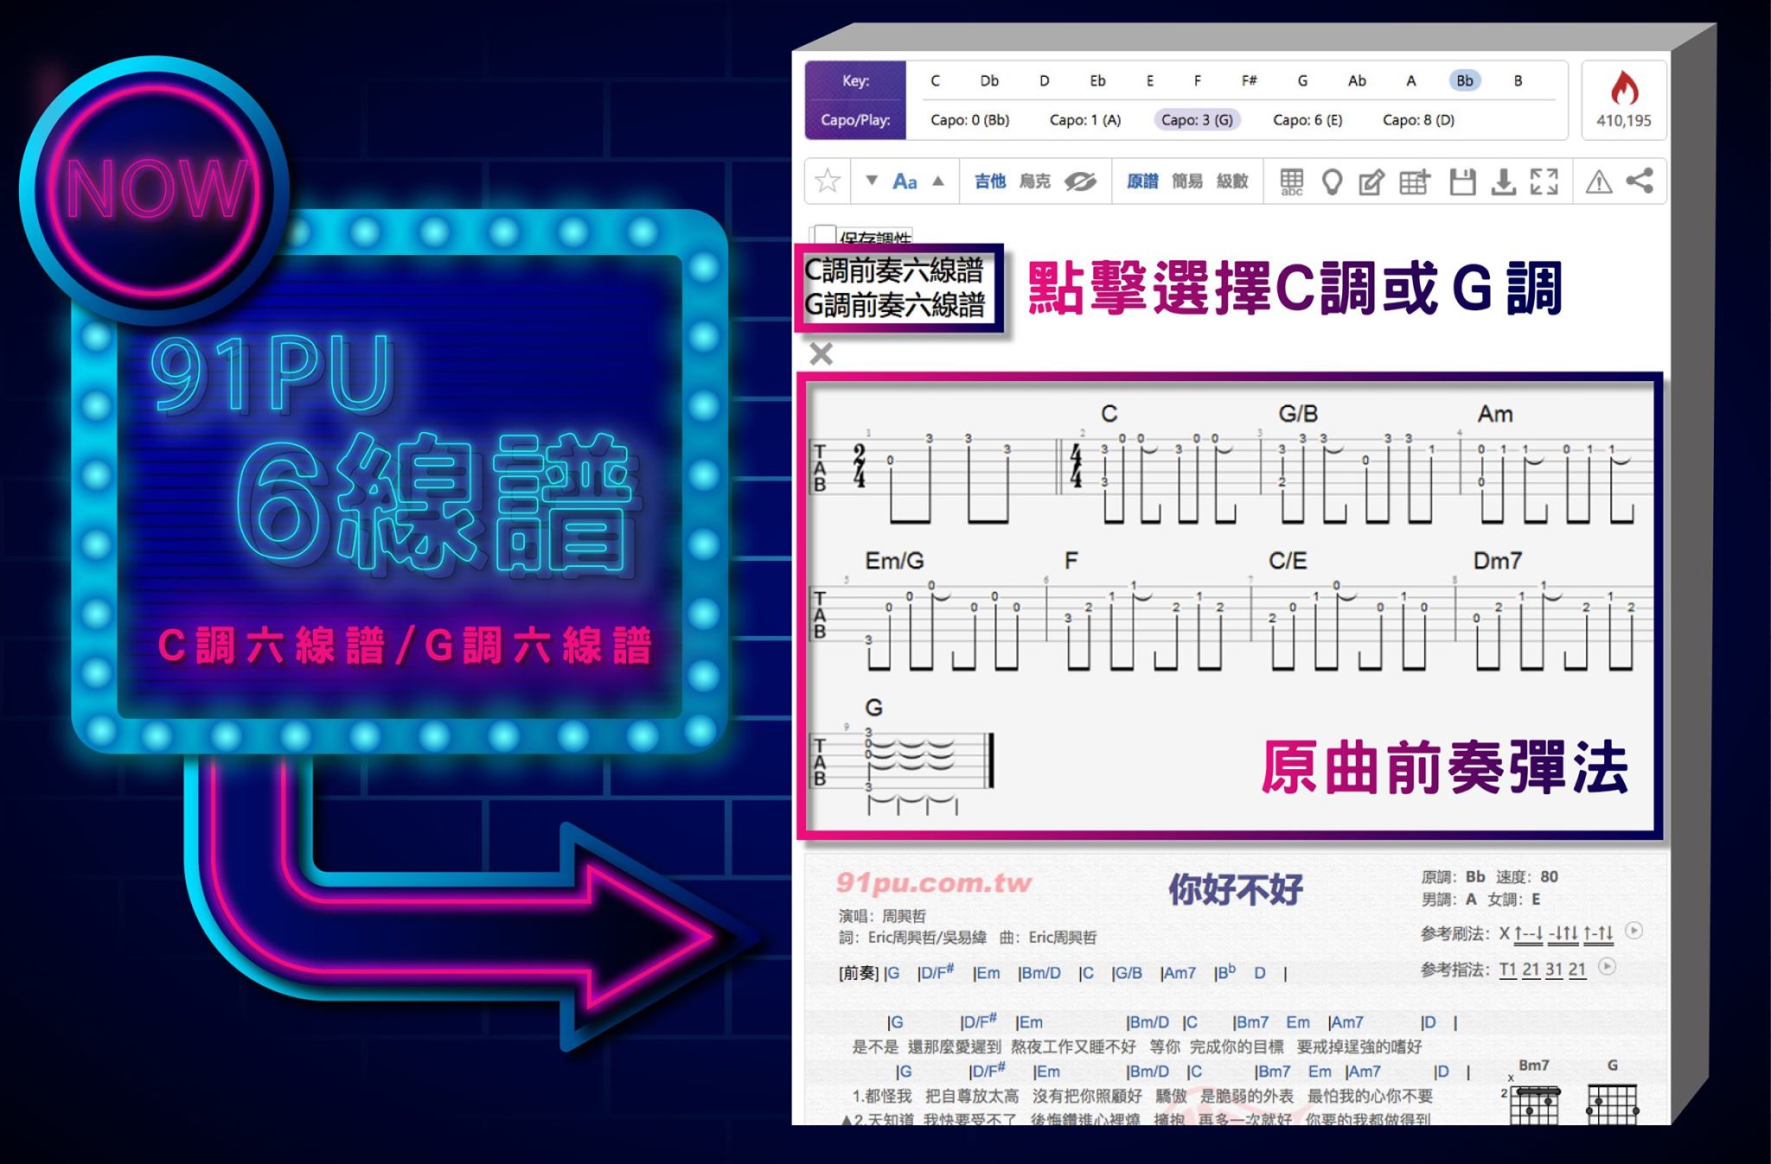Click 原調: Bb original key text

tap(1453, 876)
